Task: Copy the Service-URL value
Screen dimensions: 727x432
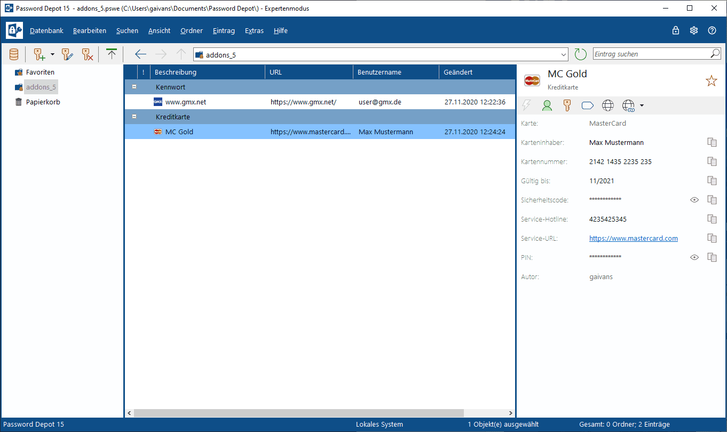Action: tap(712, 238)
